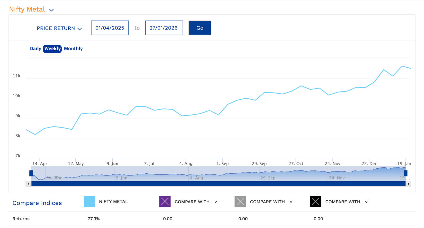Click the purple X compare swatch
This screenshot has width=424, height=228.
165,202
